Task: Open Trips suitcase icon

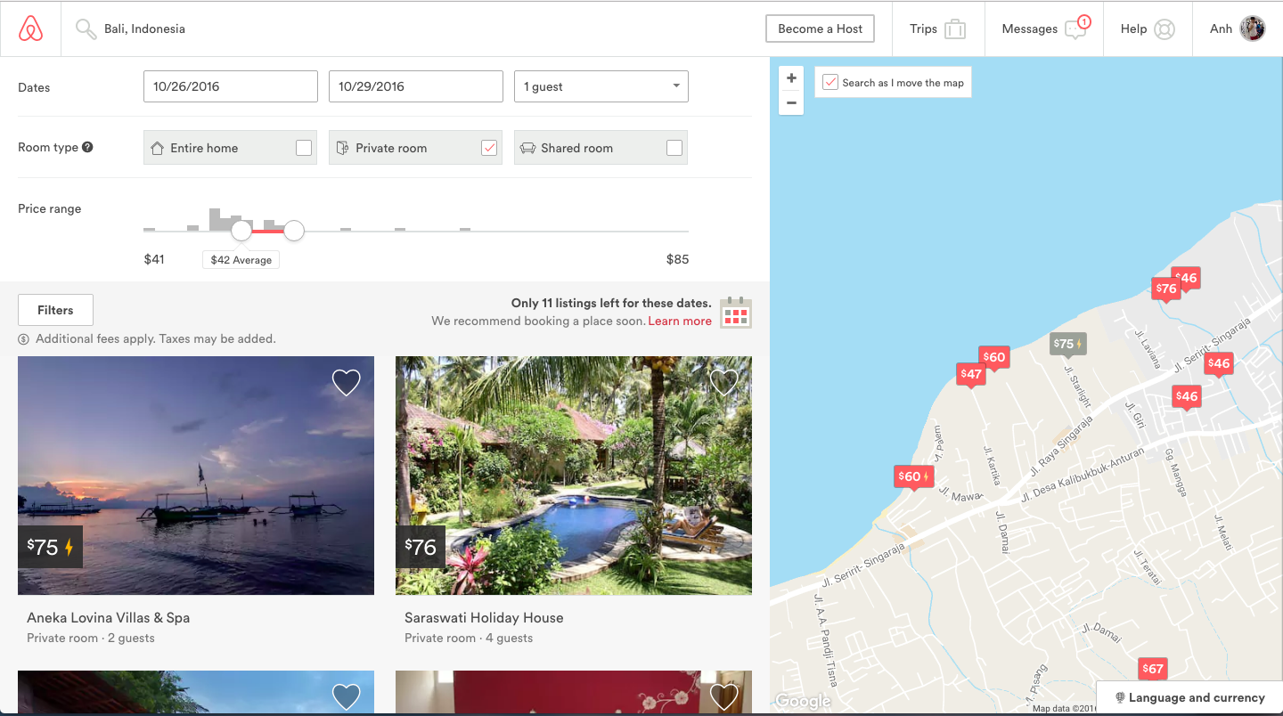Action: (x=955, y=28)
